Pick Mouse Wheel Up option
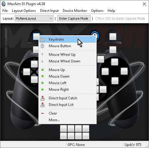The width and height of the screenshot is (149, 148). (x=68, y=55)
